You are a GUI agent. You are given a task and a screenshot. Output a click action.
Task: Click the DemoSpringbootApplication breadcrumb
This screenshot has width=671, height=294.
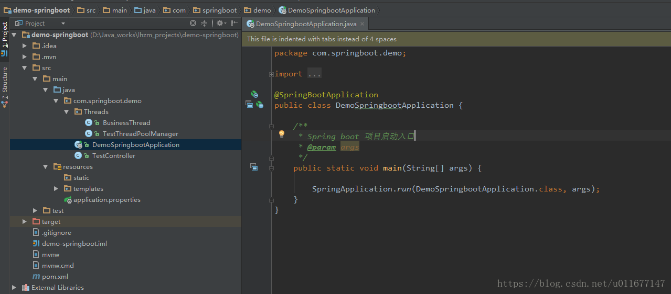pos(327,10)
